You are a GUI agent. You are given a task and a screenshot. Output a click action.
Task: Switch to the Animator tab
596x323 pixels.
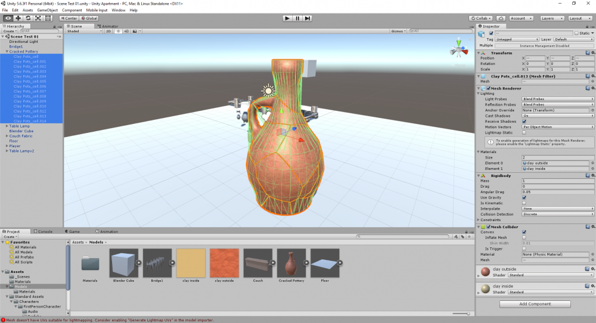coord(107,26)
